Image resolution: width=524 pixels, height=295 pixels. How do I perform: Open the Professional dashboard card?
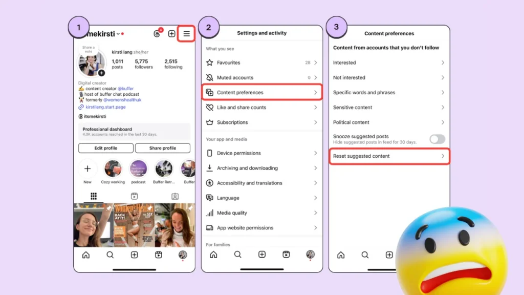(134, 132)
